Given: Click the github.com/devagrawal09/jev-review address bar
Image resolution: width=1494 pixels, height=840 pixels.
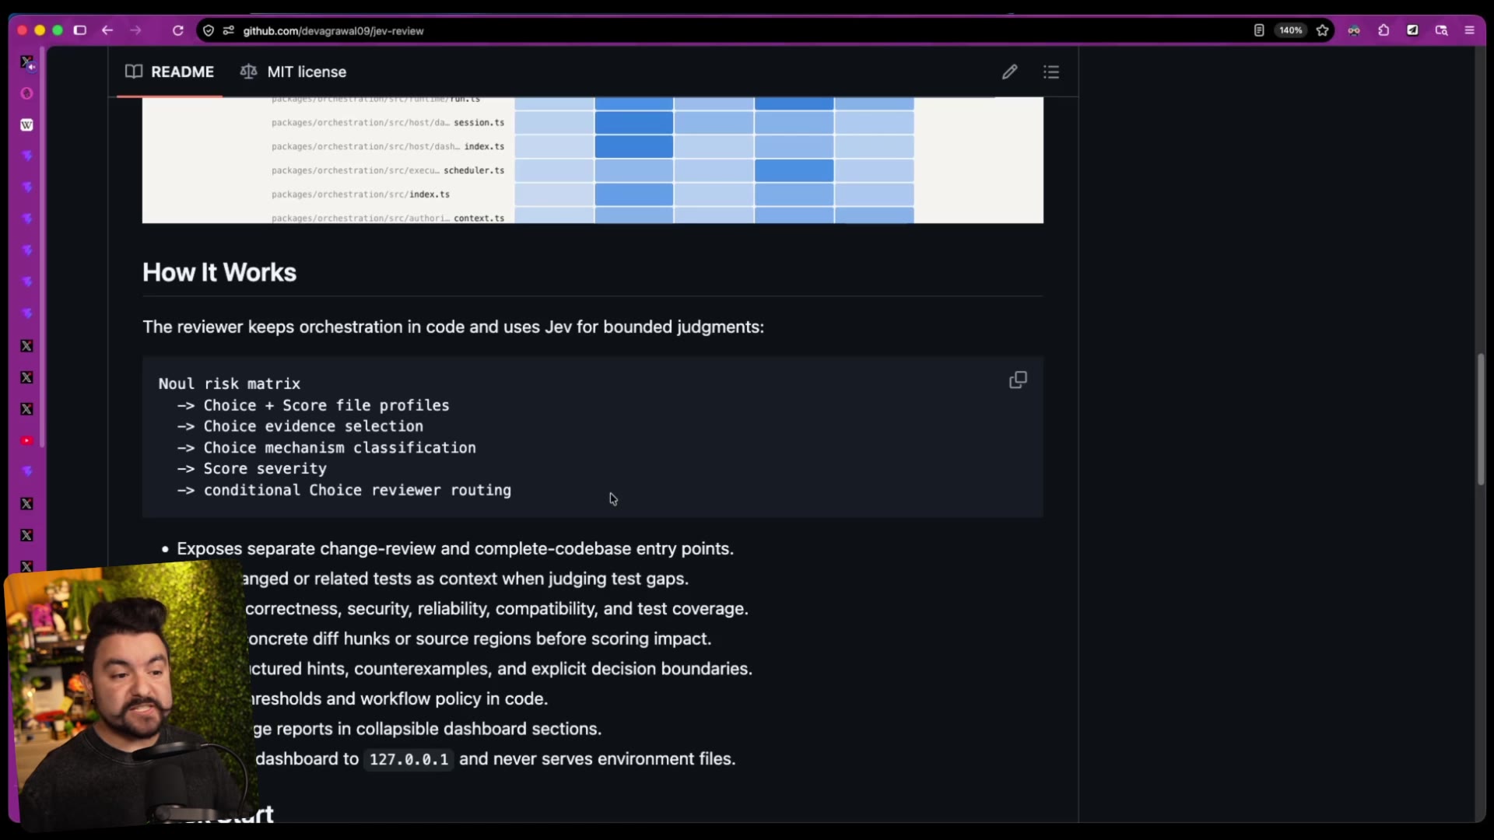Looking at the screenshot, I should [333, 30].
